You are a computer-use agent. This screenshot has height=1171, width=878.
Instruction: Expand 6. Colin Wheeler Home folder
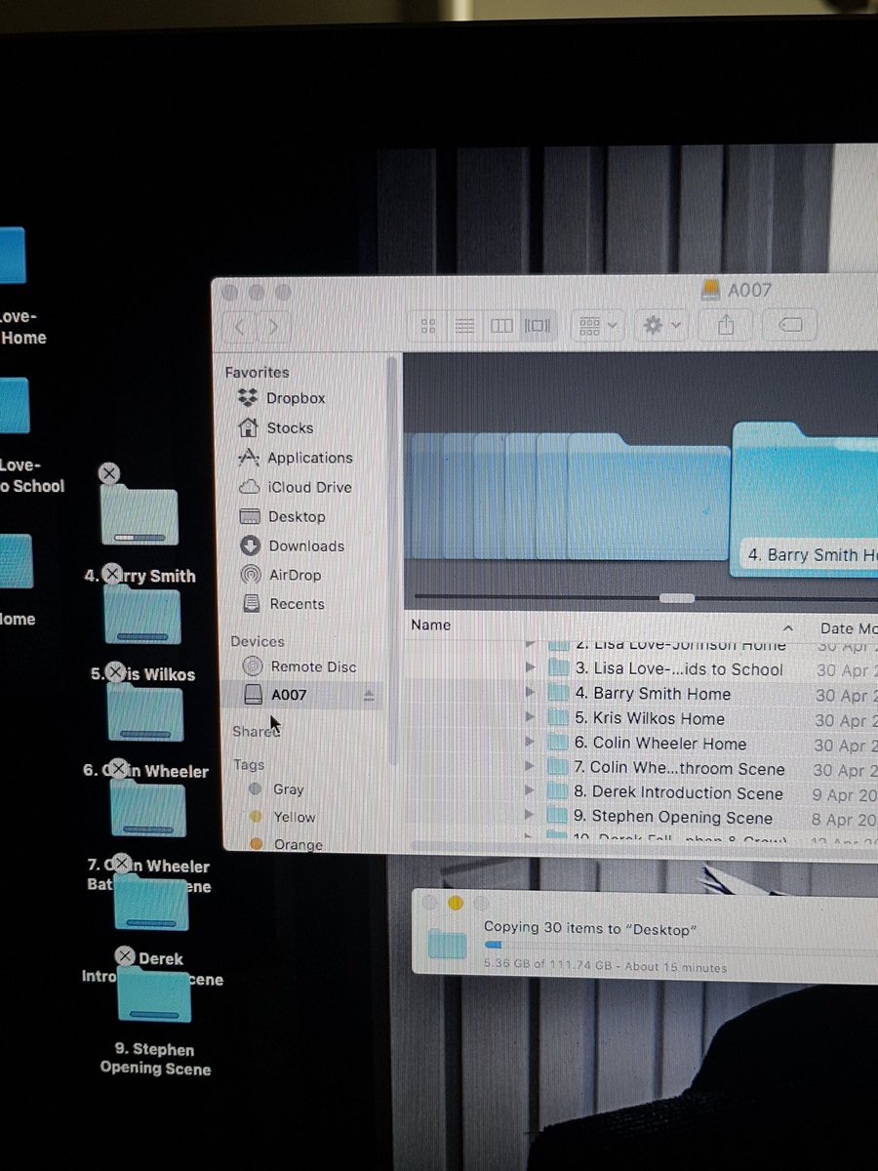[530, 744]
